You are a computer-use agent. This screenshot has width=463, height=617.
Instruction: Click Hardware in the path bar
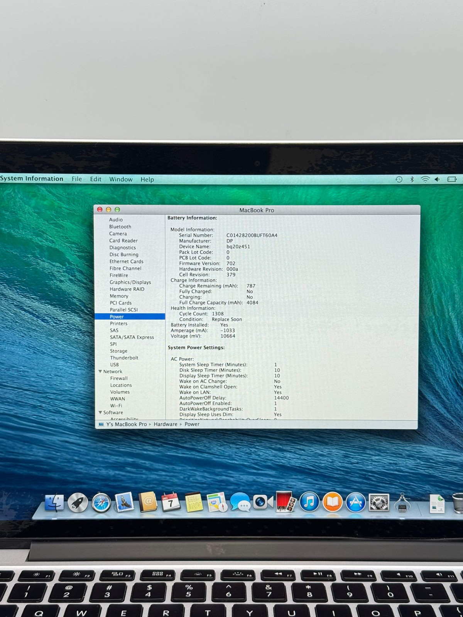click(x=166, y=424)
